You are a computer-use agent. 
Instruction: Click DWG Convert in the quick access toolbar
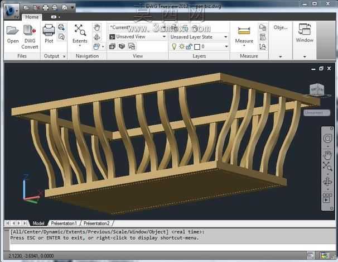pyautogui.click(x=36, y=8)
